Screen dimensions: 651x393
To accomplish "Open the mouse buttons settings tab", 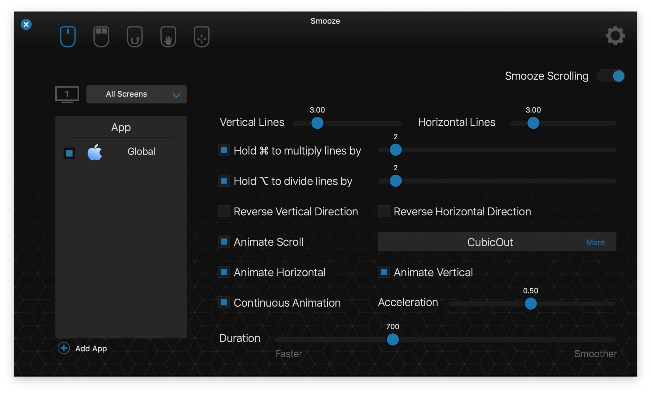I will [101, 37].
